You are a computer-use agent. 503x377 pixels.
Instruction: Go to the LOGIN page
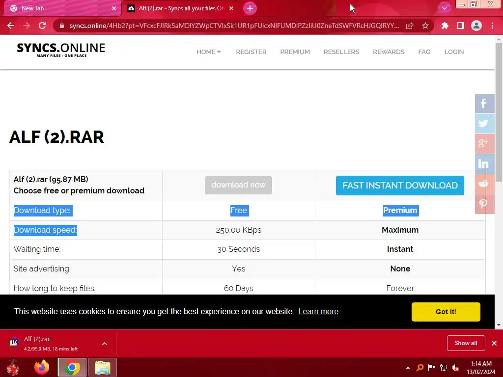click(x=454, y=52)
